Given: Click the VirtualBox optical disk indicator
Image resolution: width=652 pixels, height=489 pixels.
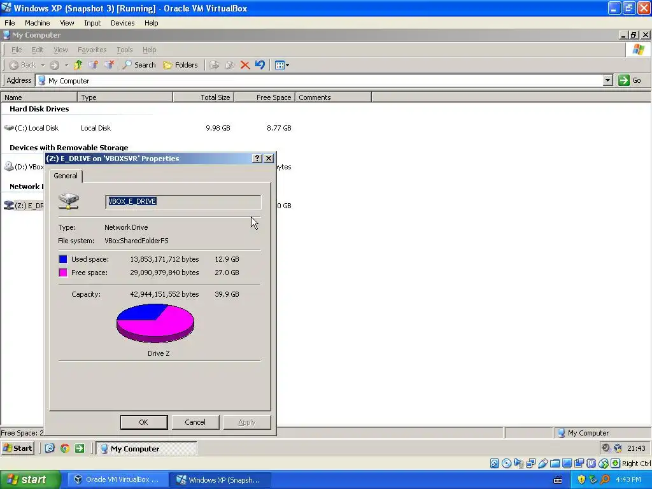Looking at the screenshot, I should pyautogui.click(x=506, y=464).
